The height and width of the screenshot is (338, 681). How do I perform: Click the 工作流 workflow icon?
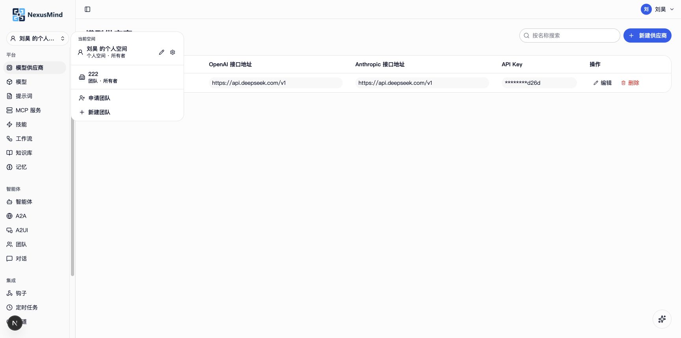9,138
